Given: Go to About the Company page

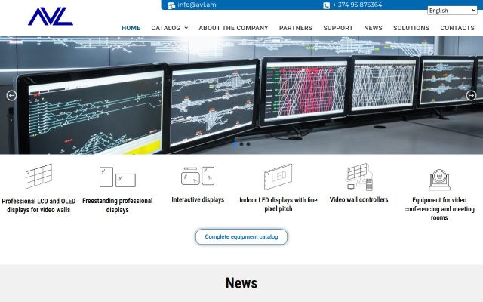Looking at the screenshot, I should pos(233,28).
